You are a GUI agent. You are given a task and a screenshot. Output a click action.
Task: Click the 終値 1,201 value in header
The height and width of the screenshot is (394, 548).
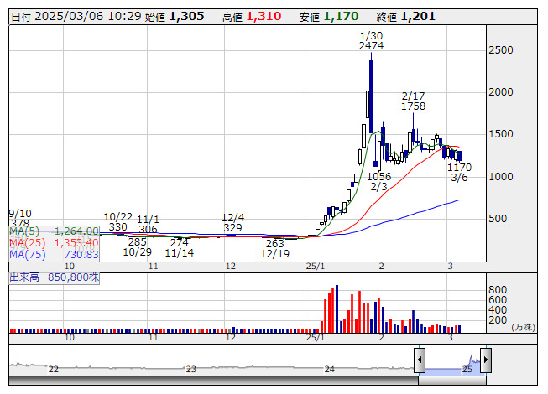pyautogui.click(x=417, y=16)
